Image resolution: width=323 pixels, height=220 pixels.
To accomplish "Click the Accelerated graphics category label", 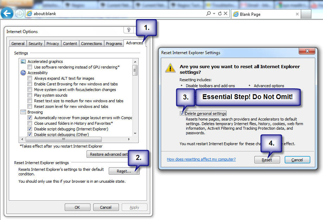I will pos(45,62).
